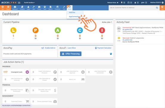Open the @Me mentions counter
The width and height of the screenshot is (165, 108).
coord(144,2)
